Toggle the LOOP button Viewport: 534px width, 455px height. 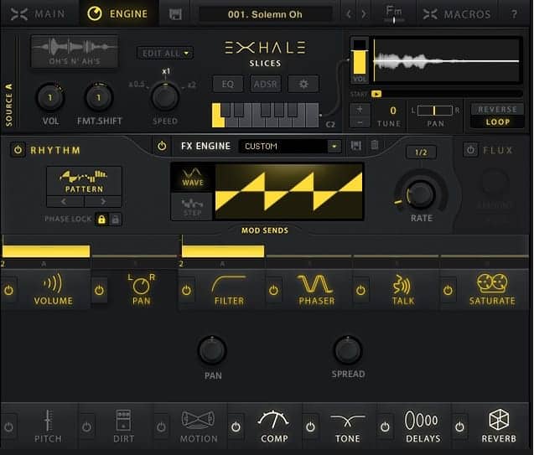(497, 122)
